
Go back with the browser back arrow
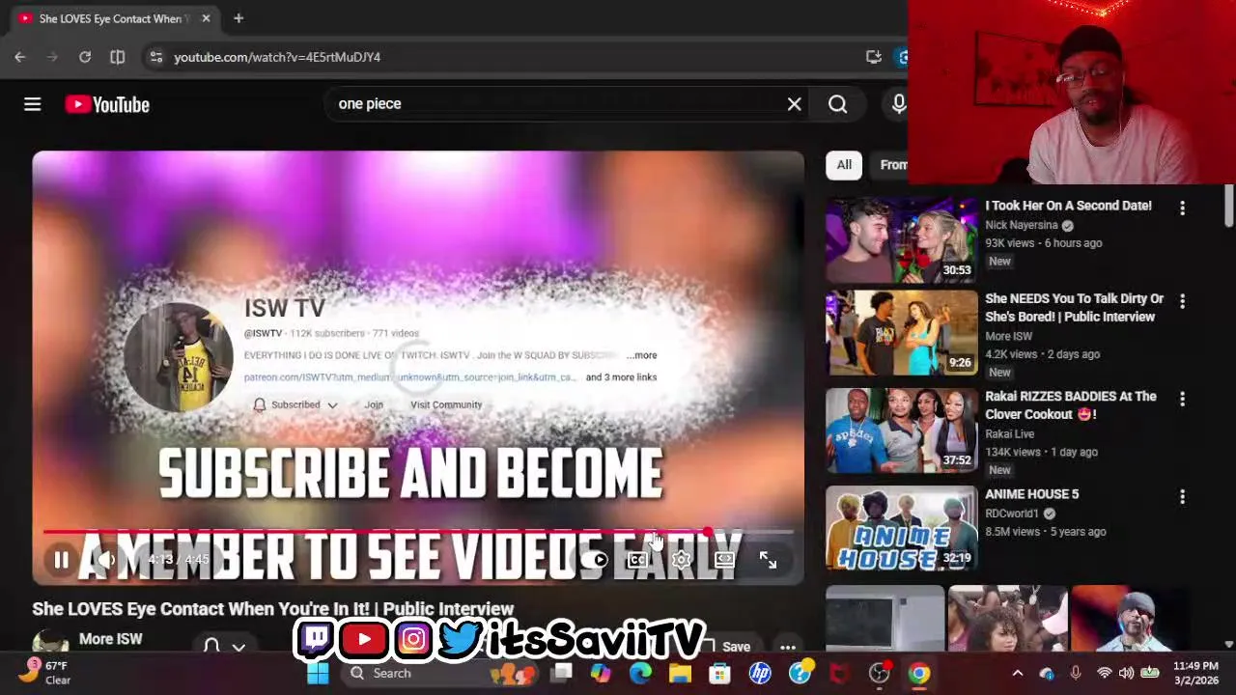pyautogui.click(x=19, y=57)
